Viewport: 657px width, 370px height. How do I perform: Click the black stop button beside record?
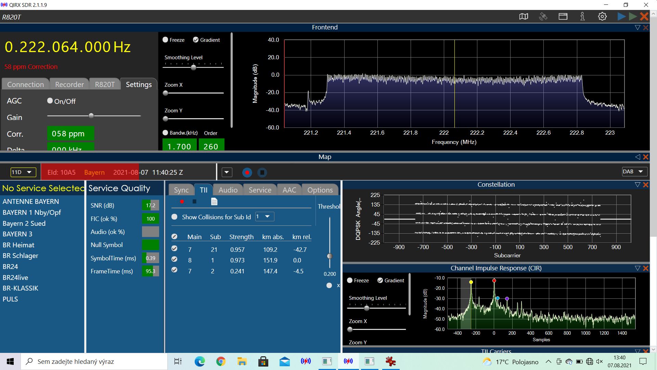point(262,172)
